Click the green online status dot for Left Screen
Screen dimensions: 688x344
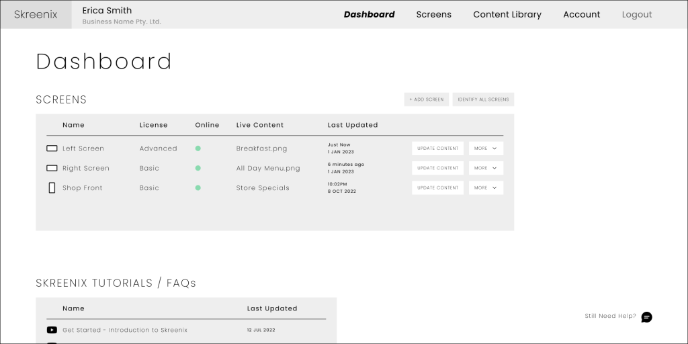coord(198,148)
